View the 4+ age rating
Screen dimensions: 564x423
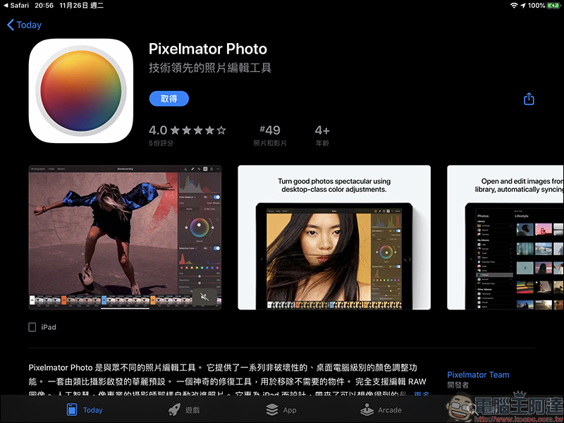tap(322, 130)
